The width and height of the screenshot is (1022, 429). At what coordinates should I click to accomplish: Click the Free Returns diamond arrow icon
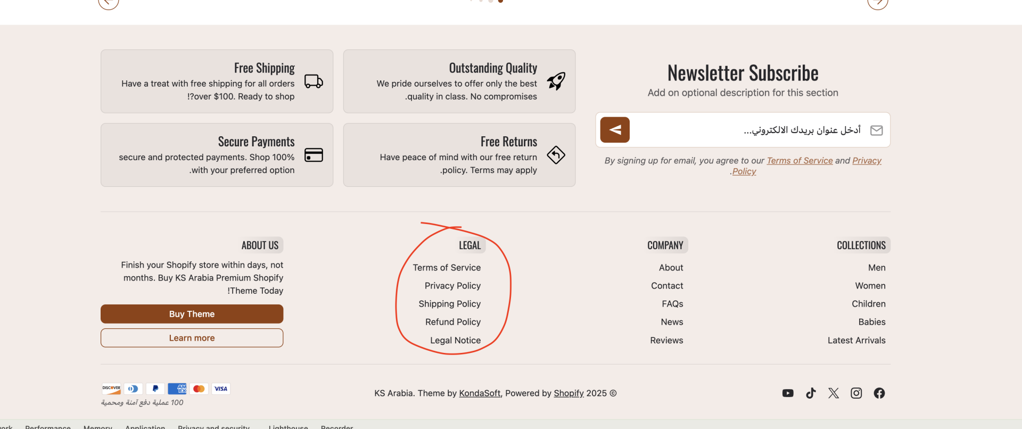pos(556,155)
